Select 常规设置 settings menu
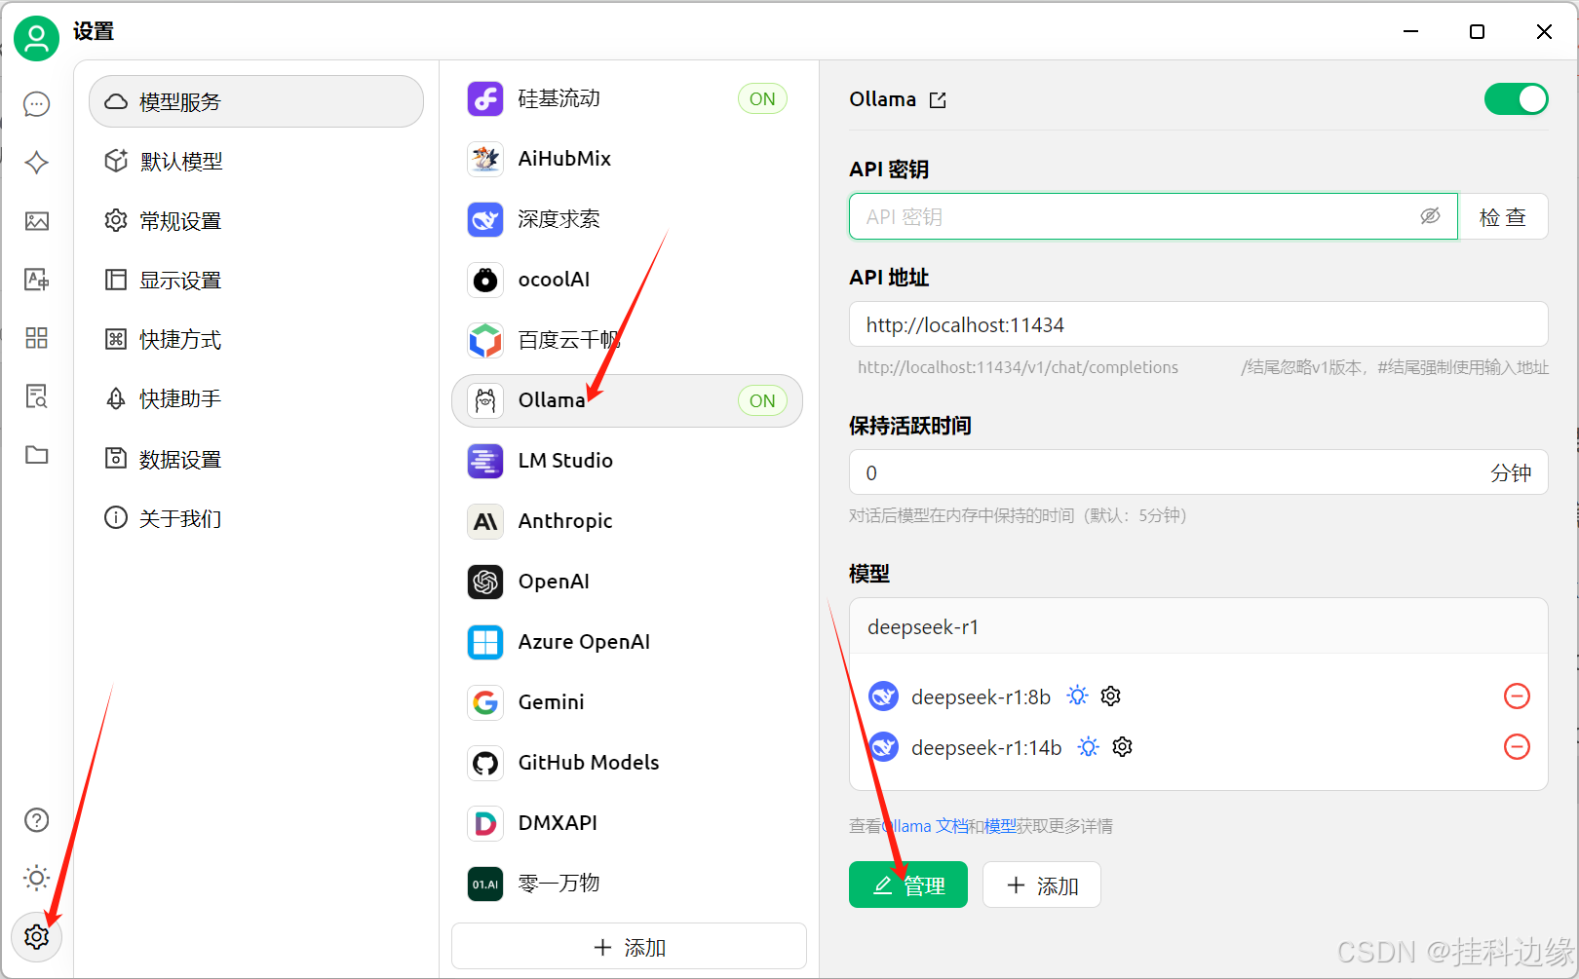Viewport: 1579px width, 979px height. click(256, 220)
